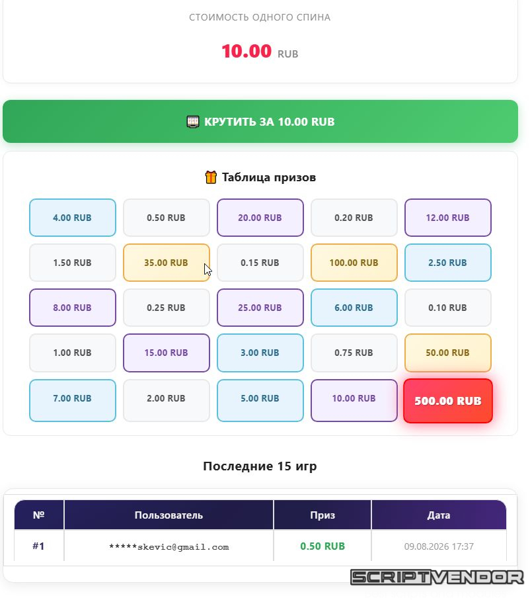Click the green spin button for 10.00 RUB
The image size is (530, 602).
click(x=260, y=121)
